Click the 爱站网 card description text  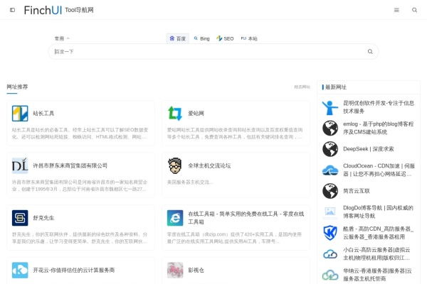point(235,133)
